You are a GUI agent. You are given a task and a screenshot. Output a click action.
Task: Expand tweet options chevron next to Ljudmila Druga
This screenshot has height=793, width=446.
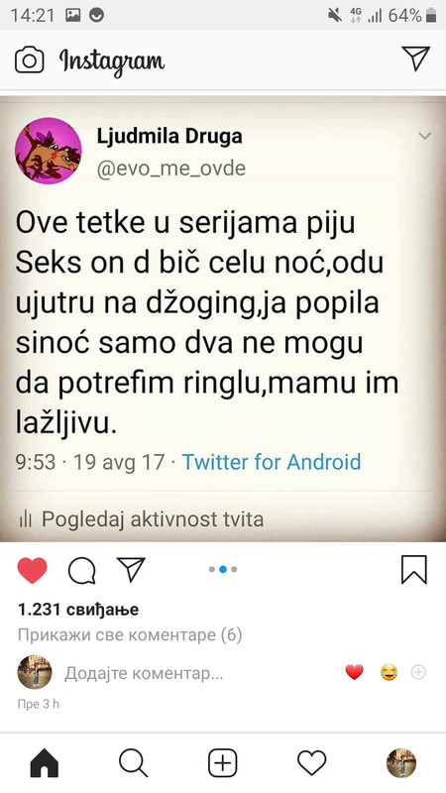tap(425, 136)
